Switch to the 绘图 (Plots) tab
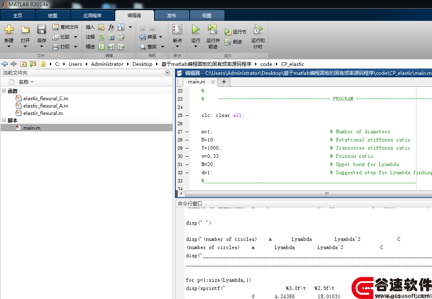The width and height of the screenshot is (432, 299). click(x=53, y=16)
